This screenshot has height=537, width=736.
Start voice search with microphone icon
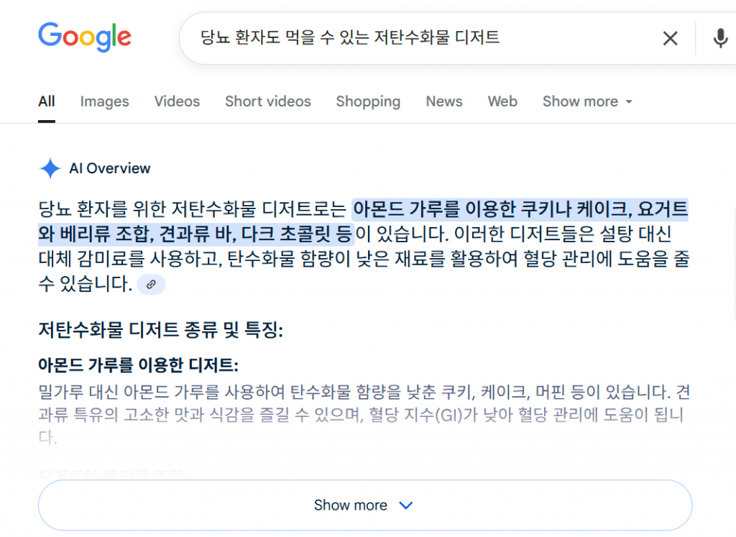pyautogui.click(x=720, y=38)
